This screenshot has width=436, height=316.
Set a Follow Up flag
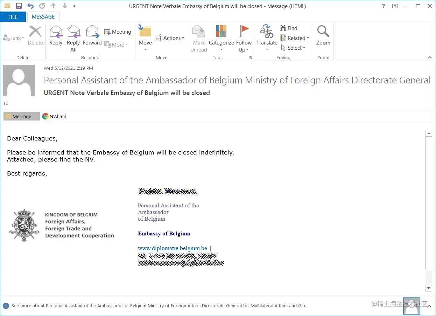click(x=244, y=39)
